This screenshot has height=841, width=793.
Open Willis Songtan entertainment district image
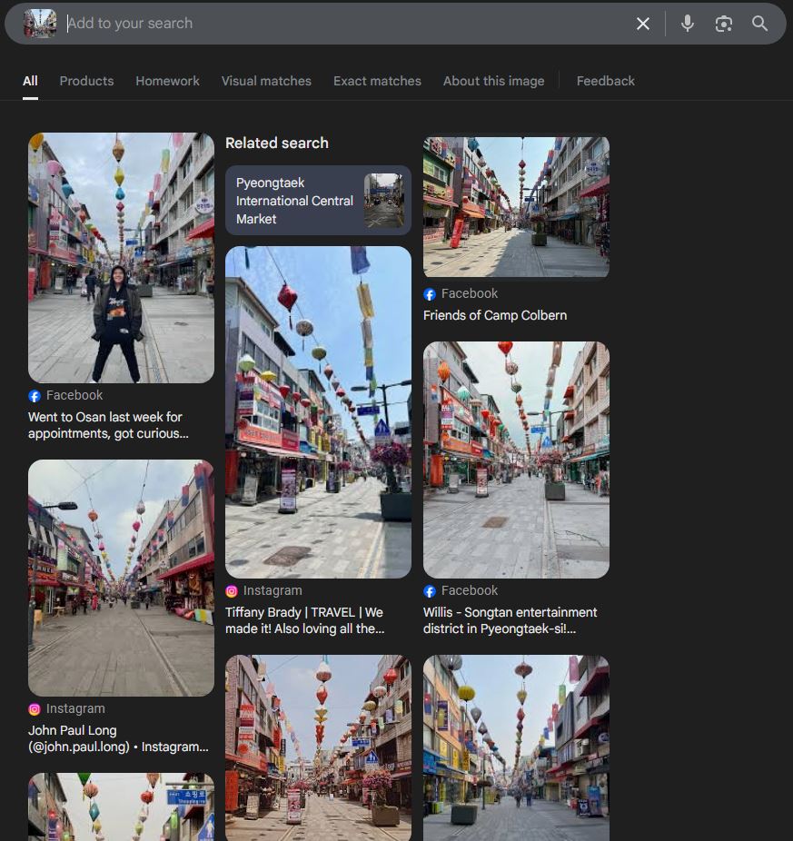pyautogui.click(x=516, y=460)
